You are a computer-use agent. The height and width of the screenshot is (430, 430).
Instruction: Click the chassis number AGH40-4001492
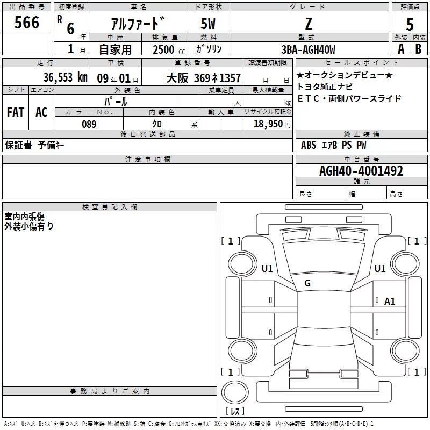point(361,171)
